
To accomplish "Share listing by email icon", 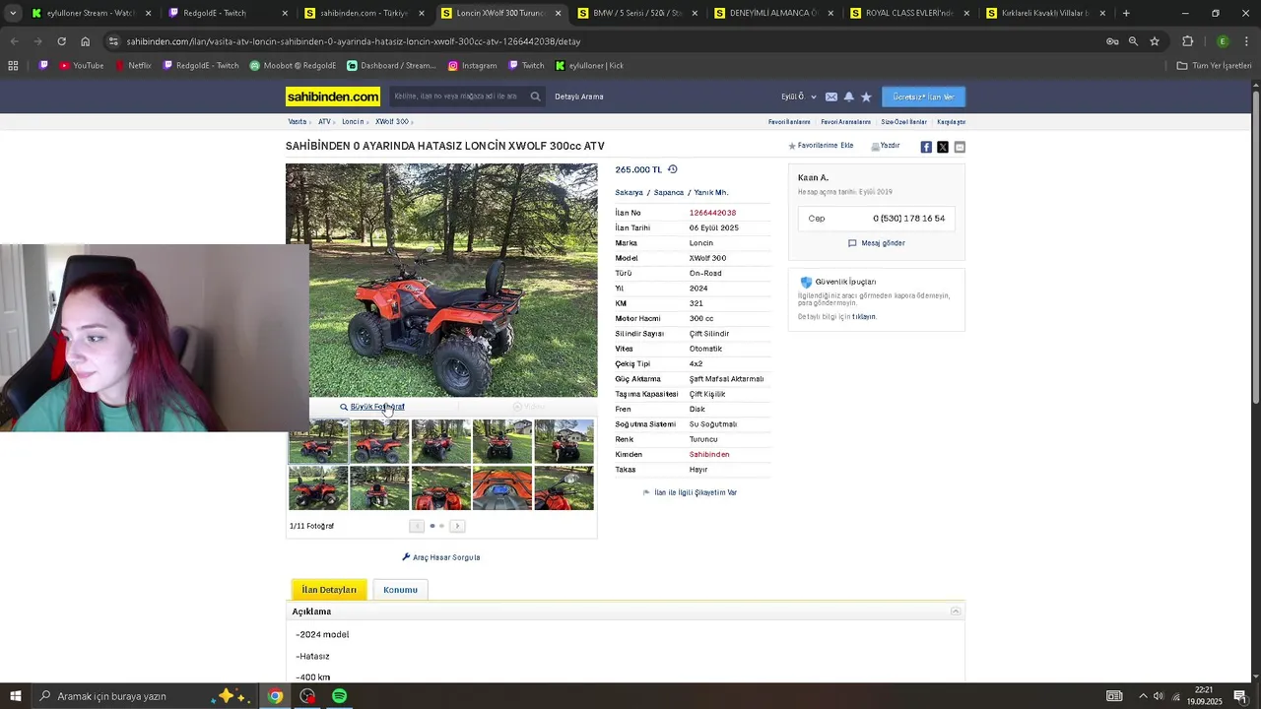I will (x=960, y=147).
